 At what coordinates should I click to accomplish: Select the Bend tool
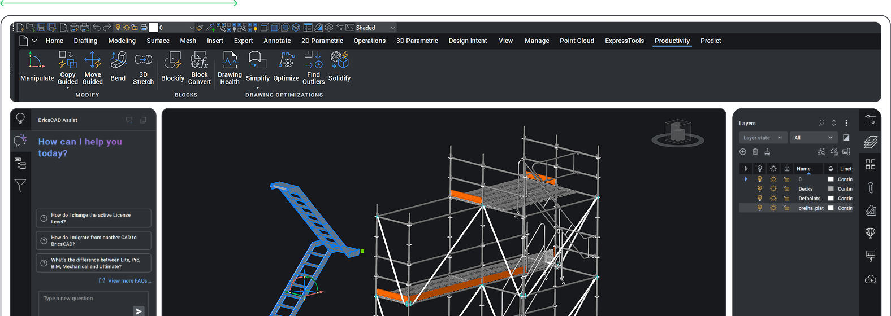pos(118,67)
